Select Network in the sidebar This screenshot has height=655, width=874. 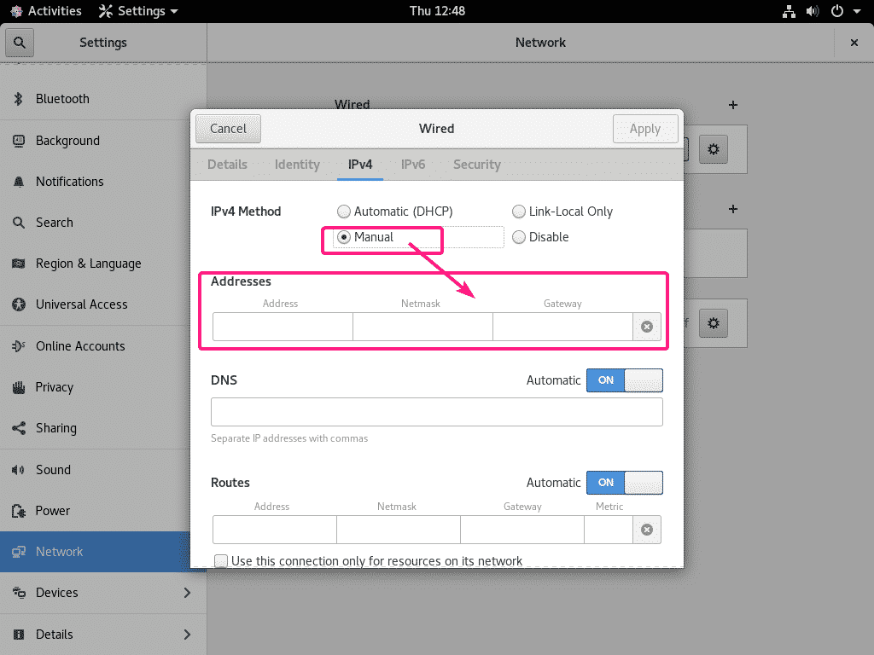[x=103, y=552]
